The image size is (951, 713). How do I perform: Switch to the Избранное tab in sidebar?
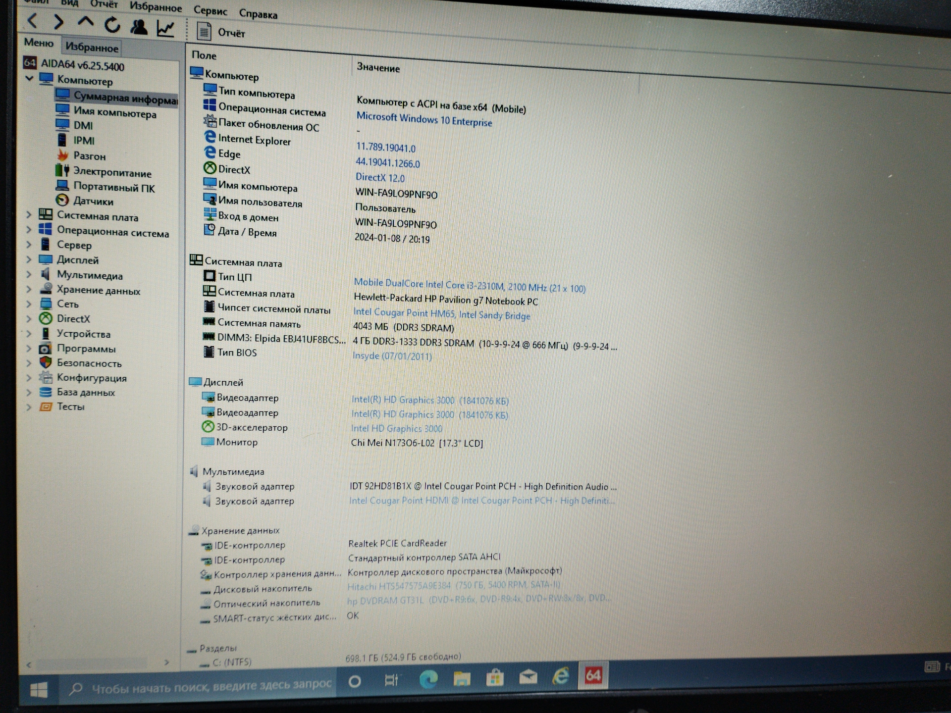(92, 47)
